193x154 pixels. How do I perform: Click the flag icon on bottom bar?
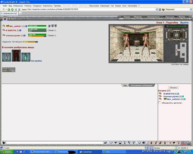point(174,143)
